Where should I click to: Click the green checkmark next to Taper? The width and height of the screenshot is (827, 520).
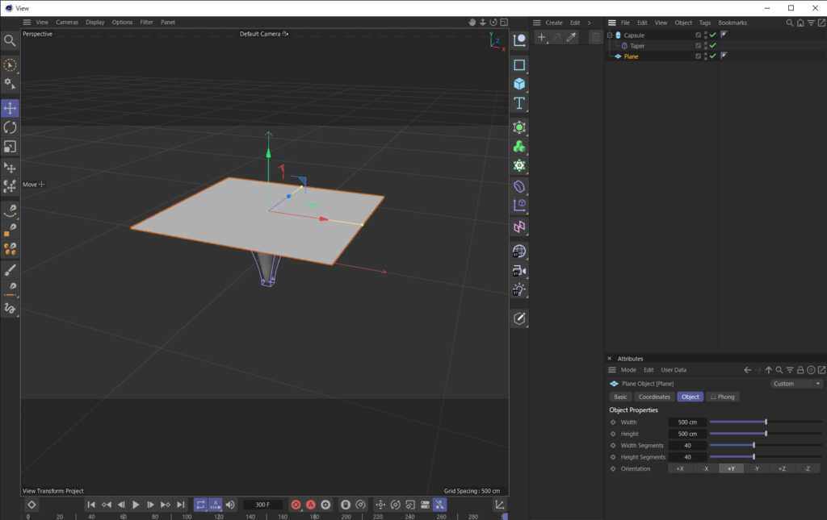point(712,45)
